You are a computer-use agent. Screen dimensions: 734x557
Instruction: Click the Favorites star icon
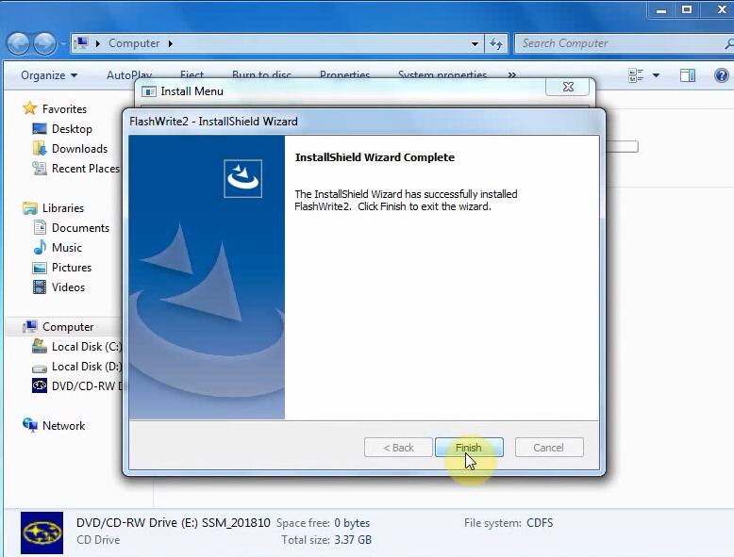(30, 108)
